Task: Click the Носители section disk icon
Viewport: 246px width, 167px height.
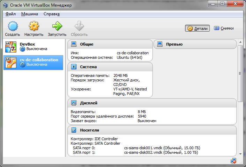Action: coord(74,130)
